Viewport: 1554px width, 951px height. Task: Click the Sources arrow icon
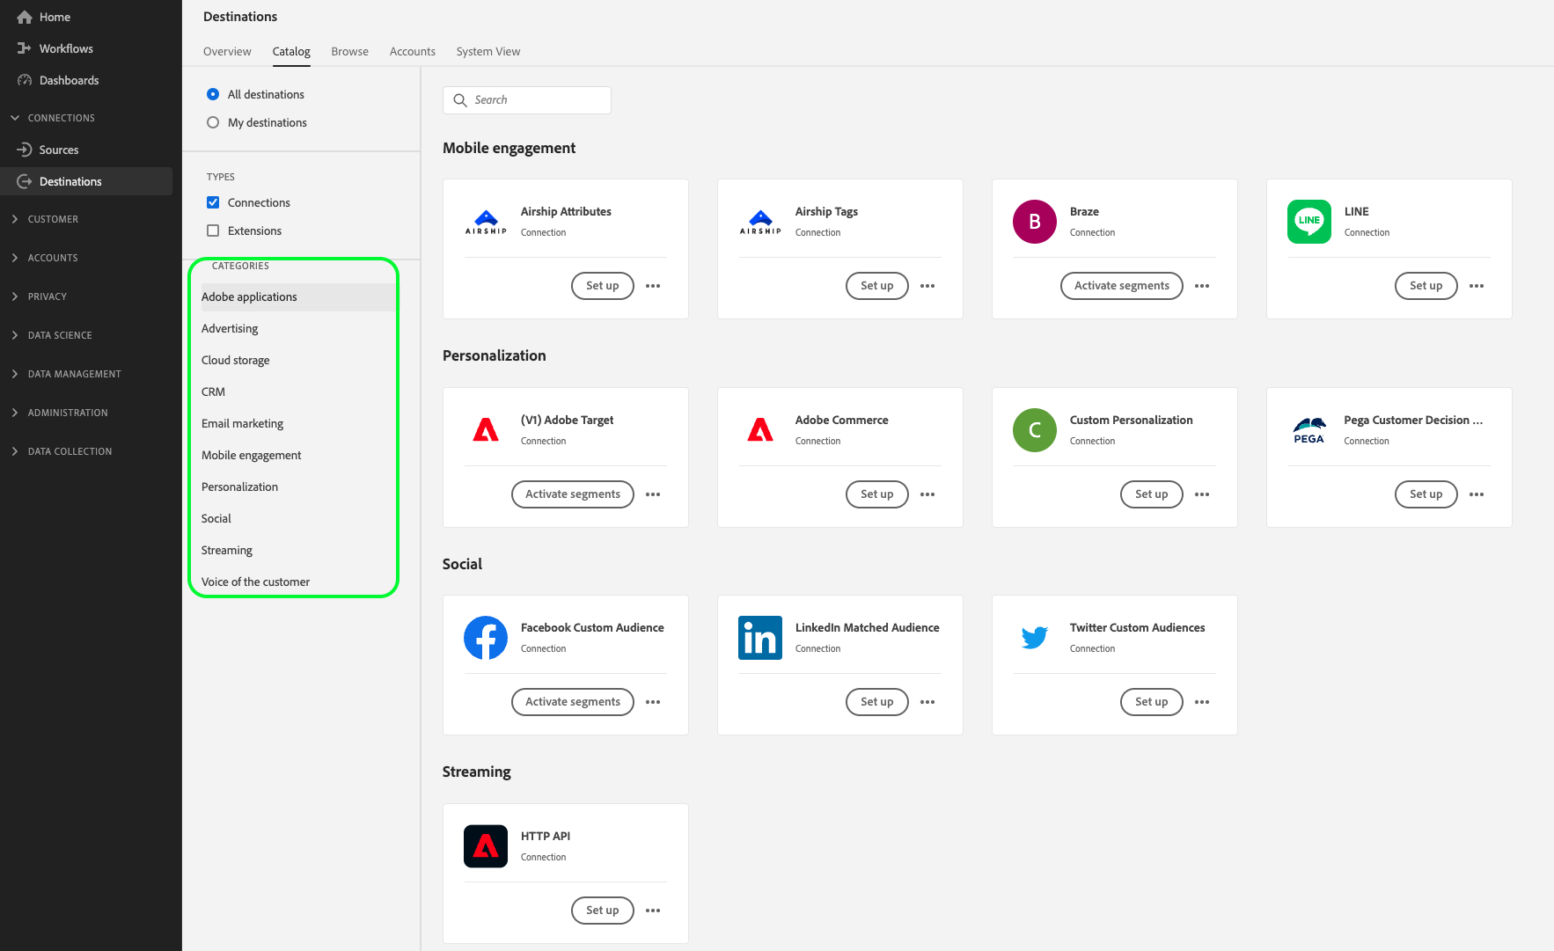(25, 150)
